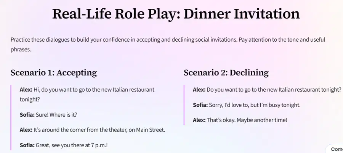
Task: Click the partially visible "Com" button
Action: pos(335,149)
